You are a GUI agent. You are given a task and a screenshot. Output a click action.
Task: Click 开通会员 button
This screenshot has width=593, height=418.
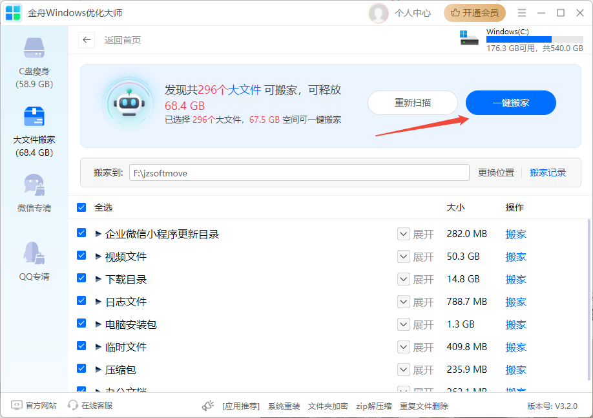(475, 13)
